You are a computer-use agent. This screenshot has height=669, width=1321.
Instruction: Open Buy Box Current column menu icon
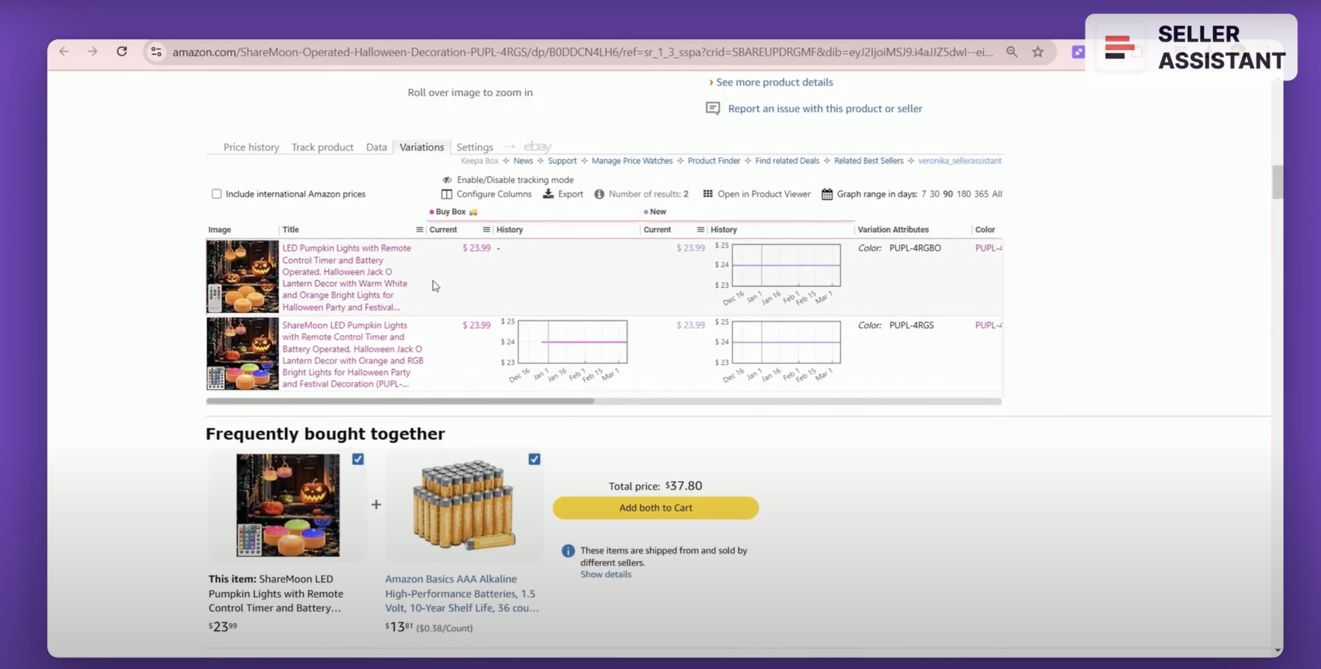(486, 230)
